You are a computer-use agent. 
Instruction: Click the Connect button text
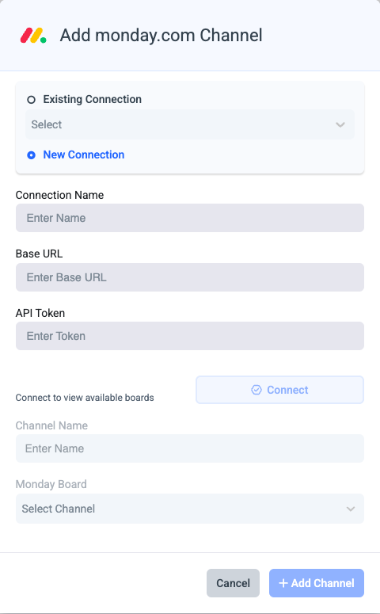(x=287, y=390)
